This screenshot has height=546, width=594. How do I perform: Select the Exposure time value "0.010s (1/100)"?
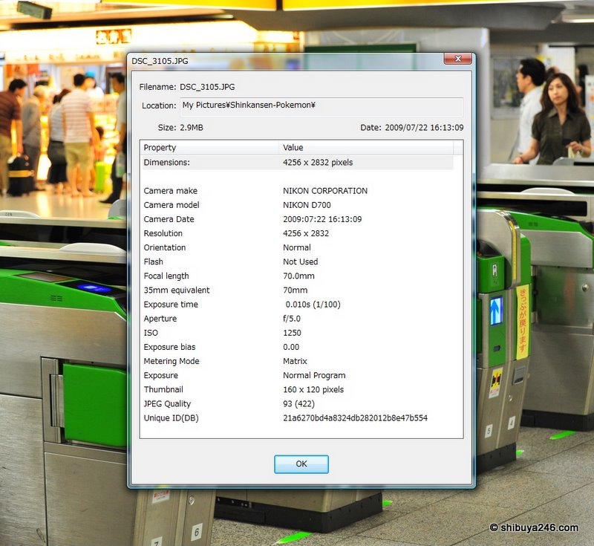[x=313, y=305]
